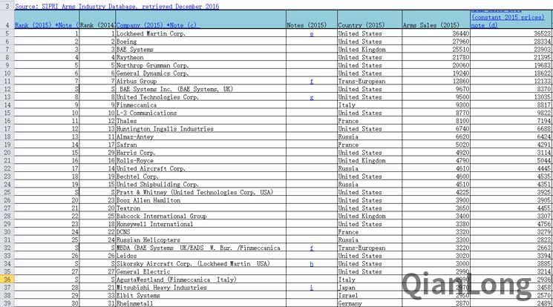The width and height of the screenshot is (553, 307).
Task: Select the Pratt & Whitney cell
Action: pos(200,192)
